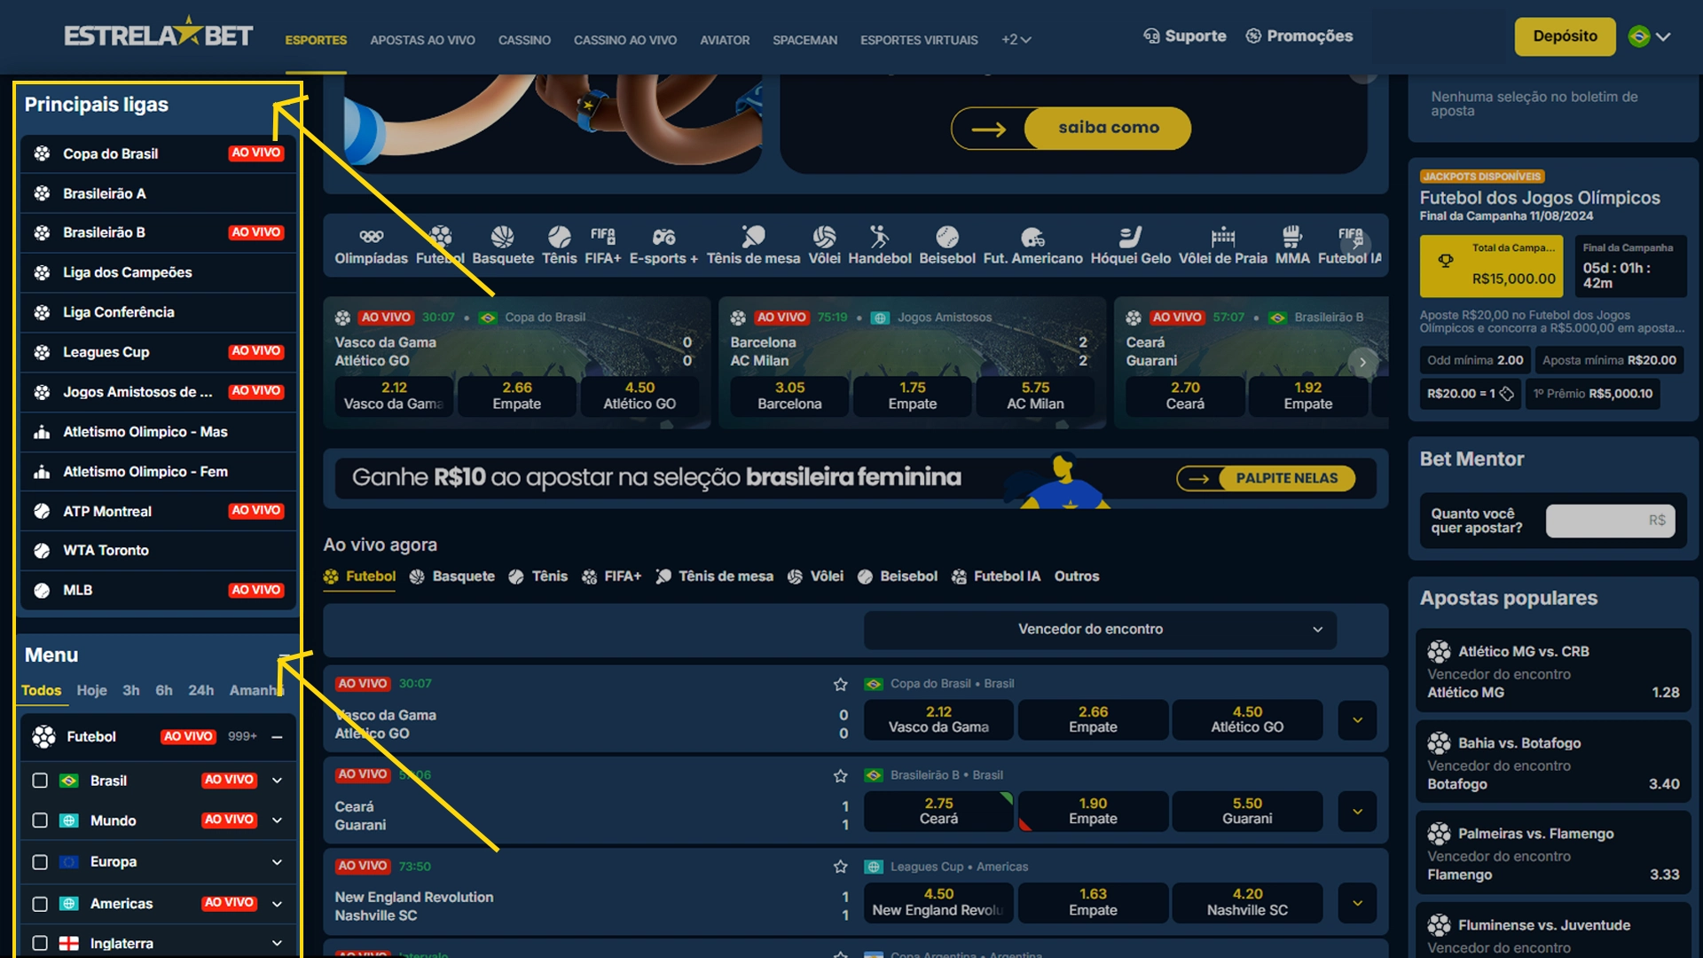Favorite the New England Revolution match star
The width and height of the screenshot is (1703, 958).
(x=840, y=867)
